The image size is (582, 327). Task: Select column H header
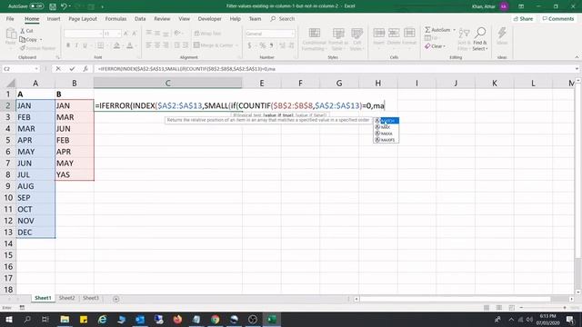click(378, 83)
